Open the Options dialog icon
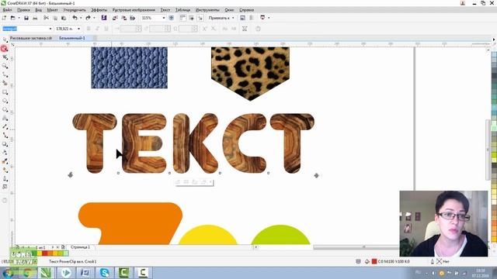The image size is (497, 279). 242,18
